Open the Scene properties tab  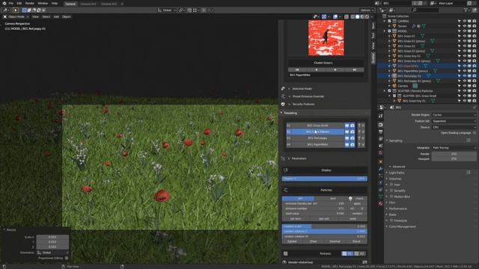380,146
